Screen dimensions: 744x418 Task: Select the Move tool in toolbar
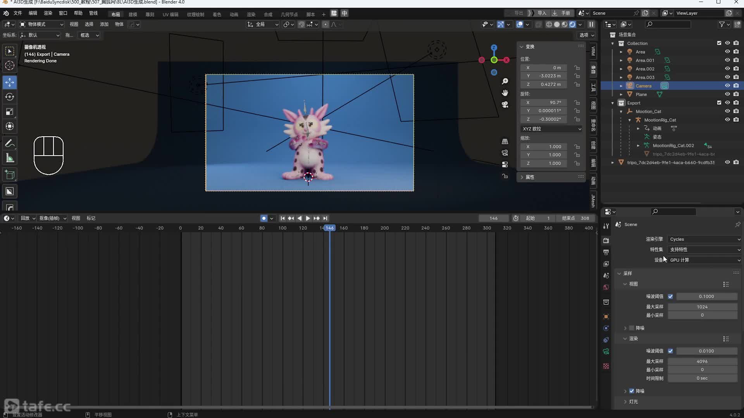tap(10, 82)
